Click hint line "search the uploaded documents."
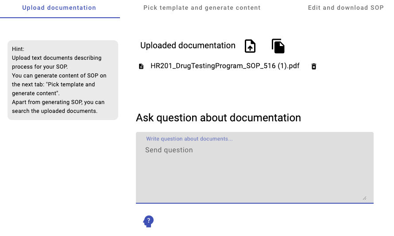The height and width of the screenshot is (236, 394). [54, 111]
